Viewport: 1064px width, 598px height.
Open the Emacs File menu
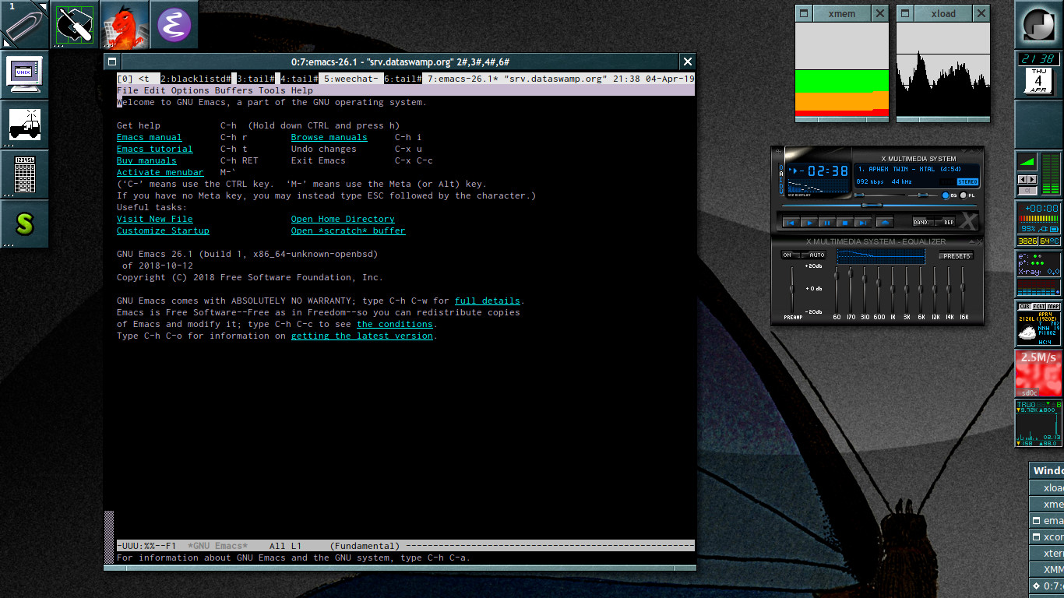pyautogui.click(x=128, y=90)
